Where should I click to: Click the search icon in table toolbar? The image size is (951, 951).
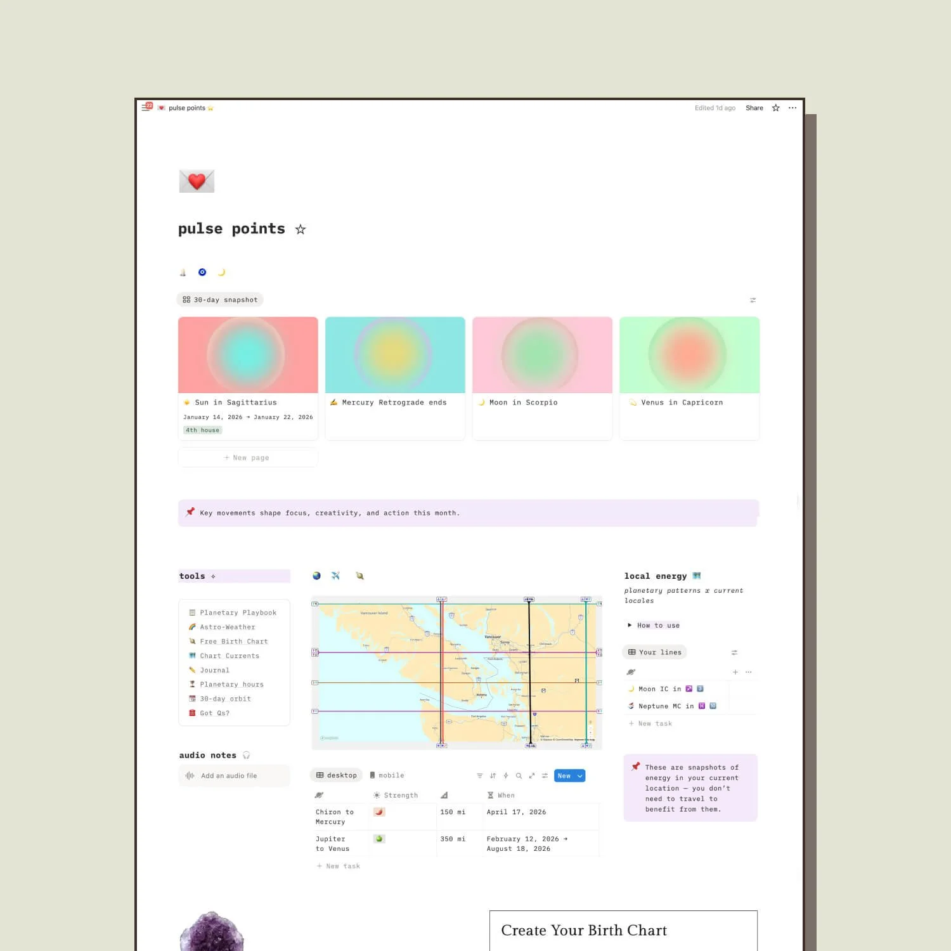[x=519, y=776]
